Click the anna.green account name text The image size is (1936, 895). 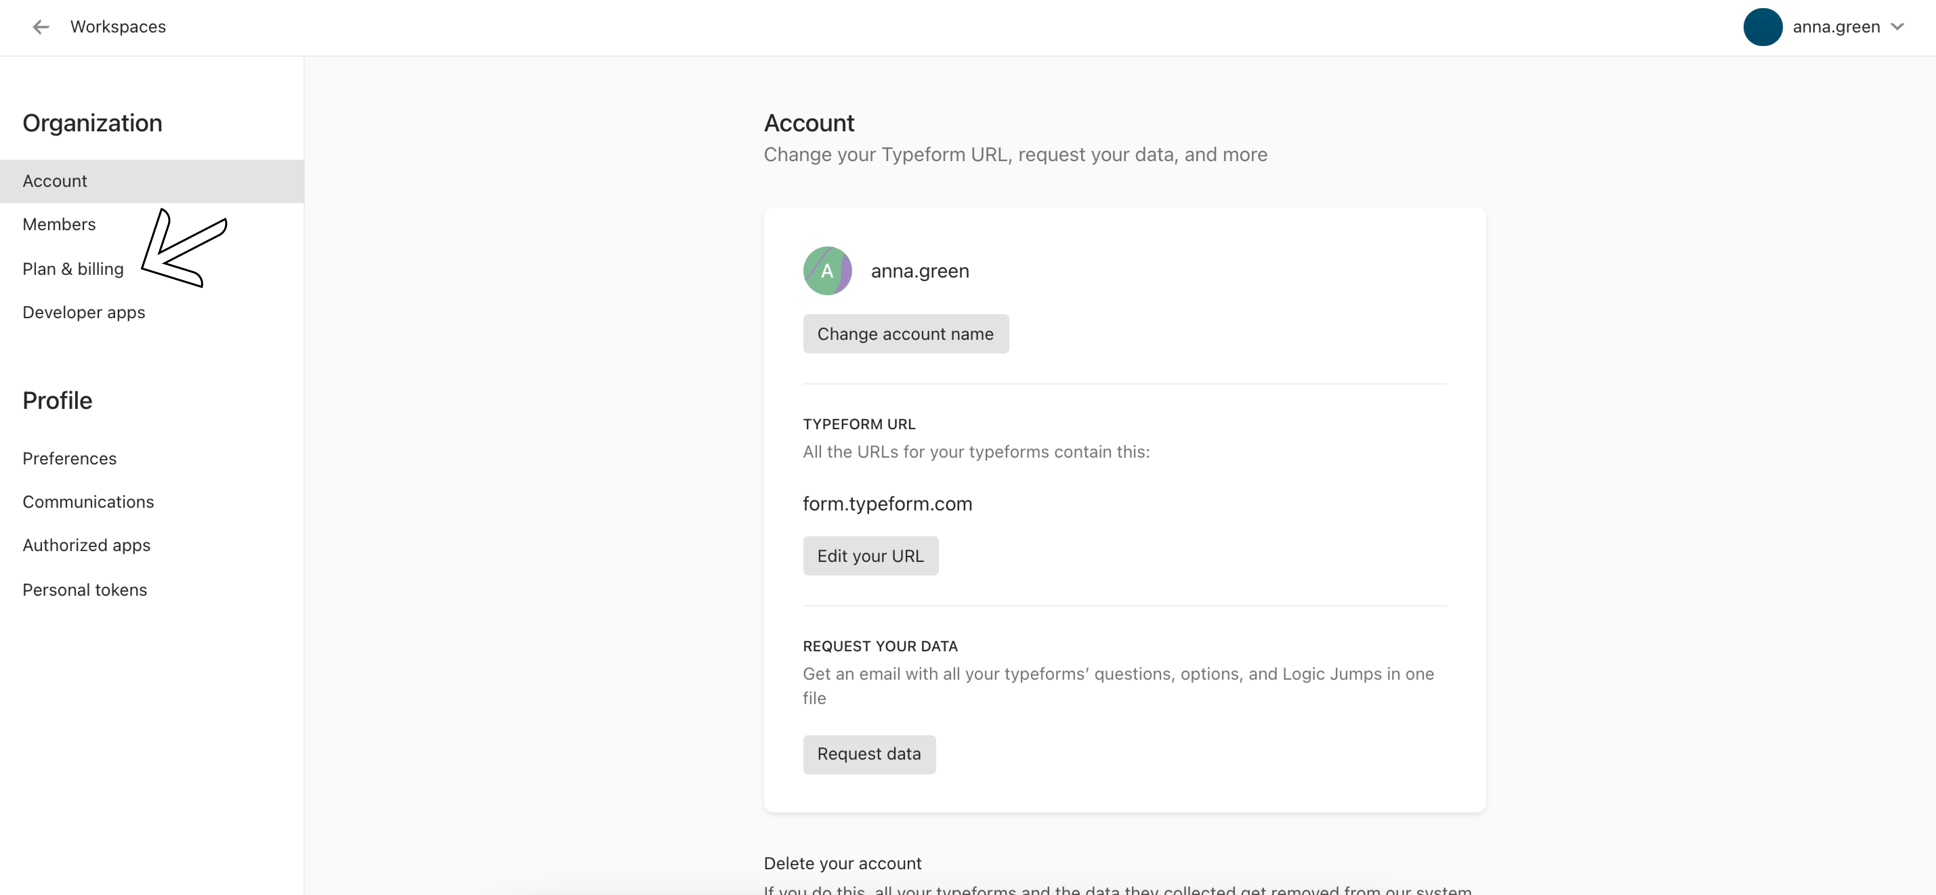[919, 271]
